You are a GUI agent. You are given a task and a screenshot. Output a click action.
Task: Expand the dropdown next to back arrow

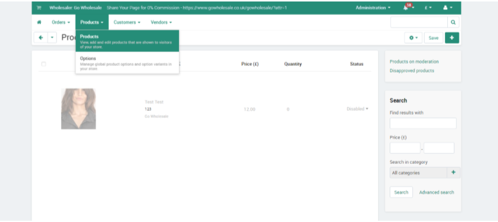point(52,38)
